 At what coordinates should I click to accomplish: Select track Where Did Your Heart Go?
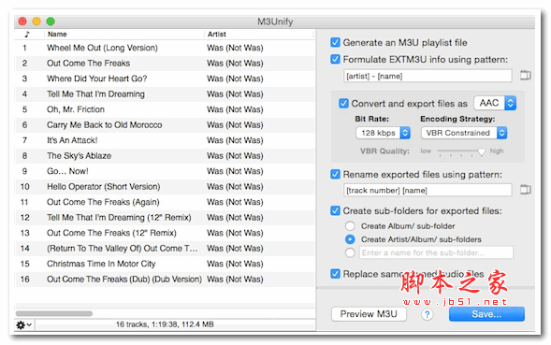(165, 79)
